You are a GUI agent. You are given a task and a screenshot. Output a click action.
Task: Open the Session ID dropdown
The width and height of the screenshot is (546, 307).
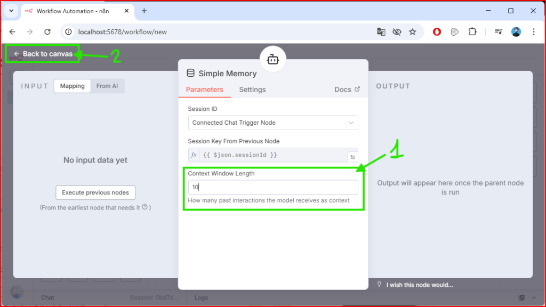tap(272, 123)
